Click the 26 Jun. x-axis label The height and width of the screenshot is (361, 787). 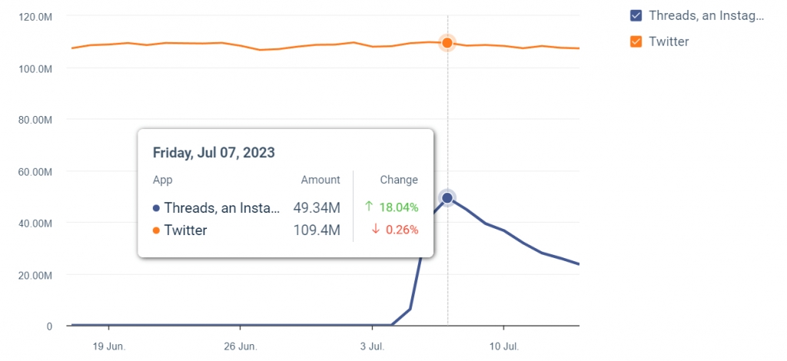click(241, 345)
